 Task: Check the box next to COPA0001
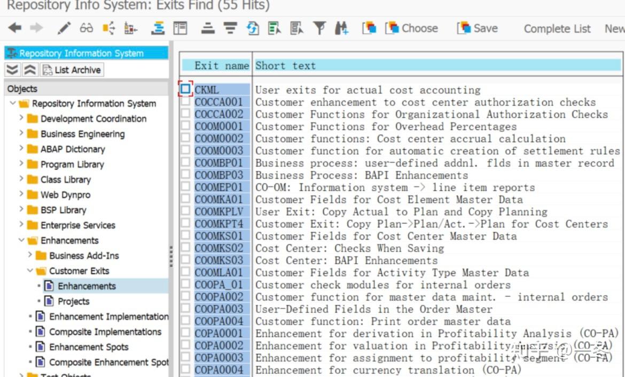pyautogui.click(x=185, y=333)
